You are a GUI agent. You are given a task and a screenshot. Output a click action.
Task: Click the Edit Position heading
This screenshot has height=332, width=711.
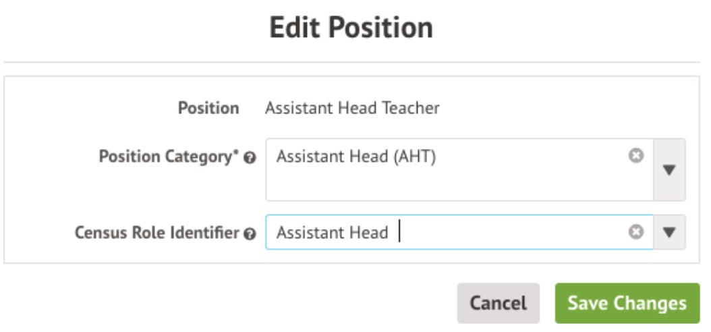[x=351, y=28]
